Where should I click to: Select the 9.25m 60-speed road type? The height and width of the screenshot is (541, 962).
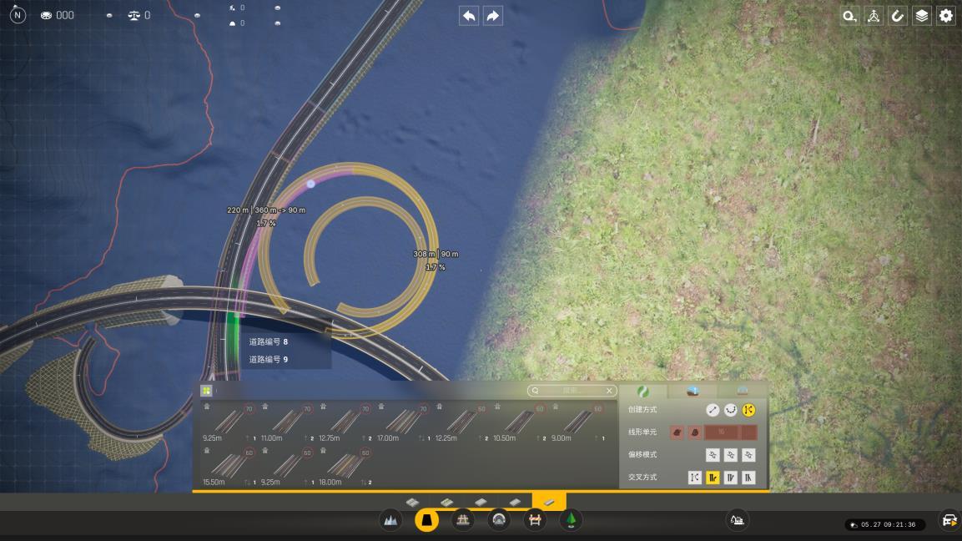coord(287,467)
